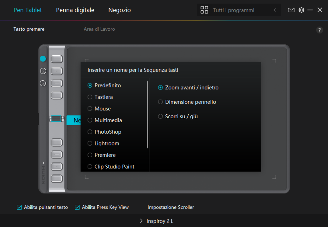Open the settings gear icon

tap(301, 10)
